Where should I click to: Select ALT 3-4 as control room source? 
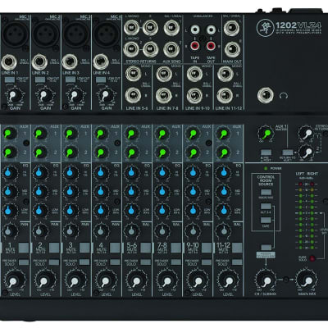tap(266, 206)
